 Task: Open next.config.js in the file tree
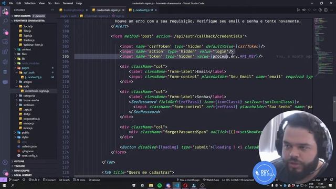pyautogui.click(x=29, y=156)
